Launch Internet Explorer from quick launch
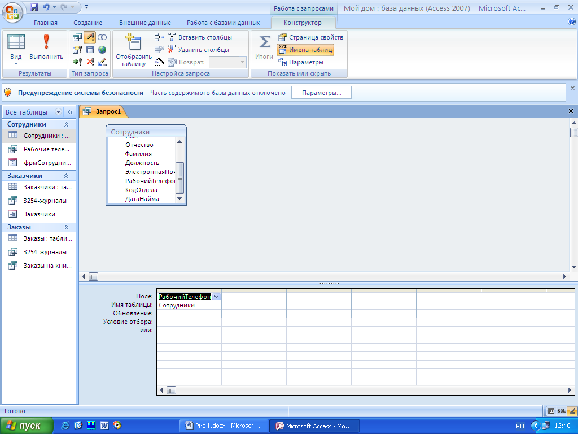Image resolution: width=578 pixels, height=434 pixels. [x=65, y=426]
